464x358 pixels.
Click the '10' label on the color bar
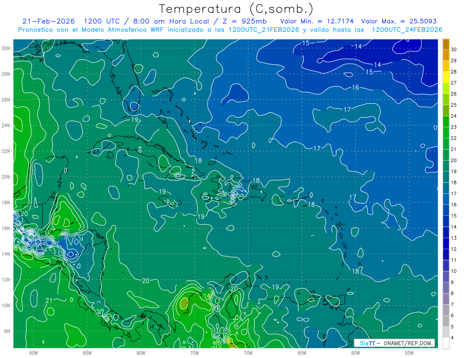click(454, 271)
